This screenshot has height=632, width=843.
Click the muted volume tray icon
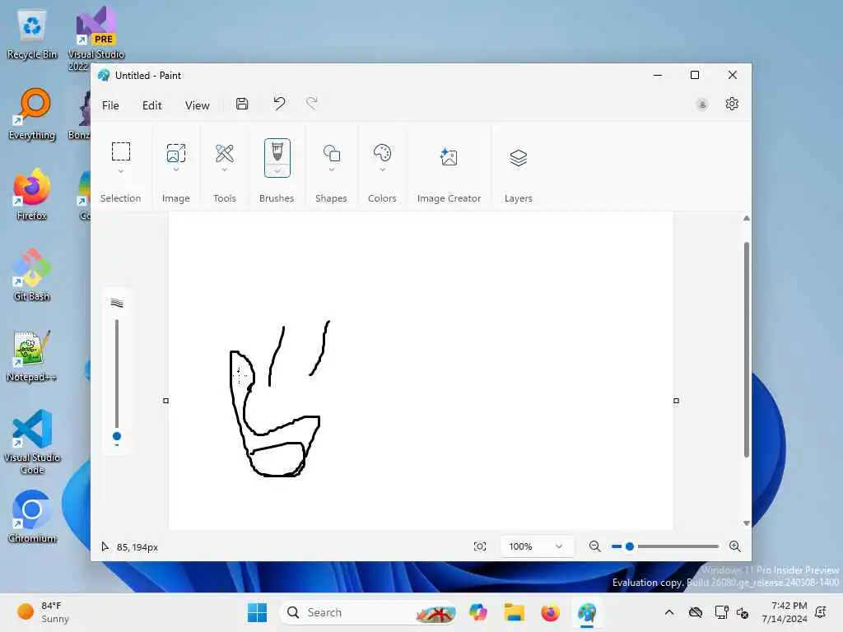click(743, 612)
